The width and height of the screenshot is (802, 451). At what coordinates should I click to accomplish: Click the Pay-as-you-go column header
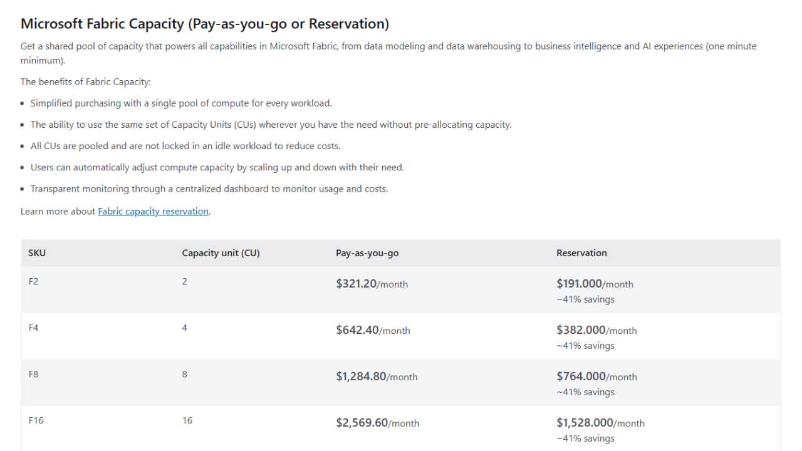click(x=367, y=253)
